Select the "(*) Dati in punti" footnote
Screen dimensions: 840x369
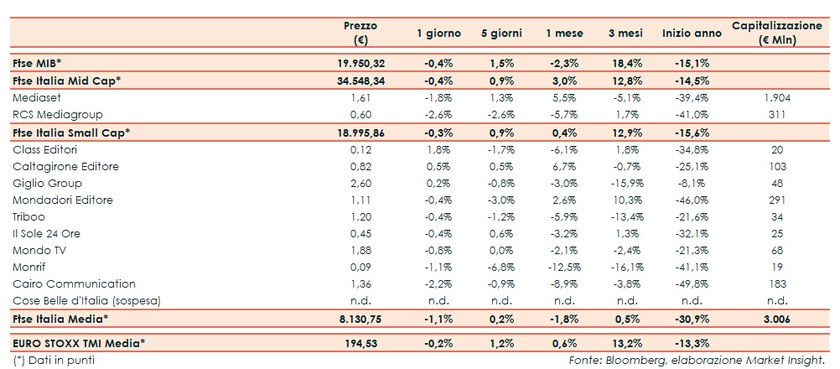click(x=53, y=361)
